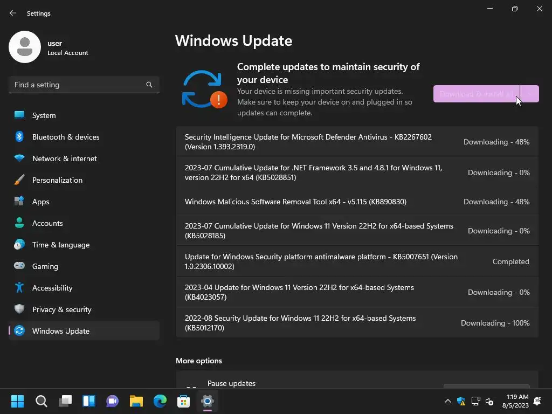Click the large update status sync icon
Screen dimensions: 552x414
[204, 89]
